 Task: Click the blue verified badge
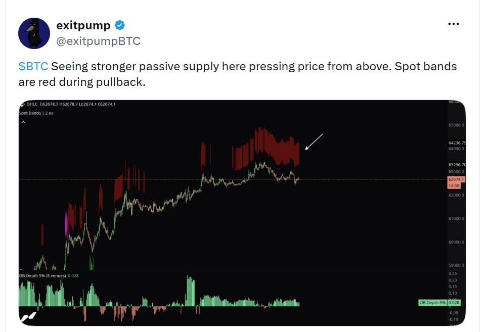[x=120, y=25]
